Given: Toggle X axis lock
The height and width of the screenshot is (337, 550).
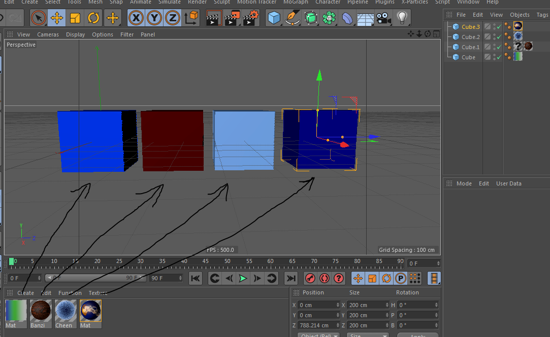Looking at the screenshot, I should point(136,18).
